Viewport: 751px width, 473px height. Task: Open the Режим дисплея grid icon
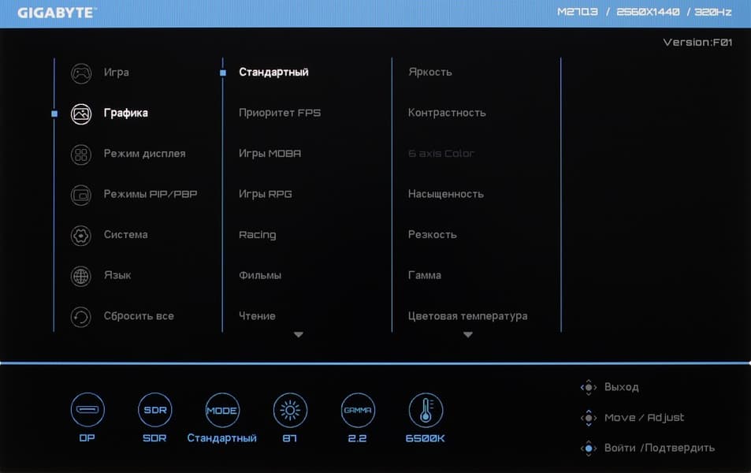(81, 155)
